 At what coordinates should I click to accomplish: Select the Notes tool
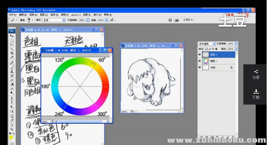[x=12, y=116]
